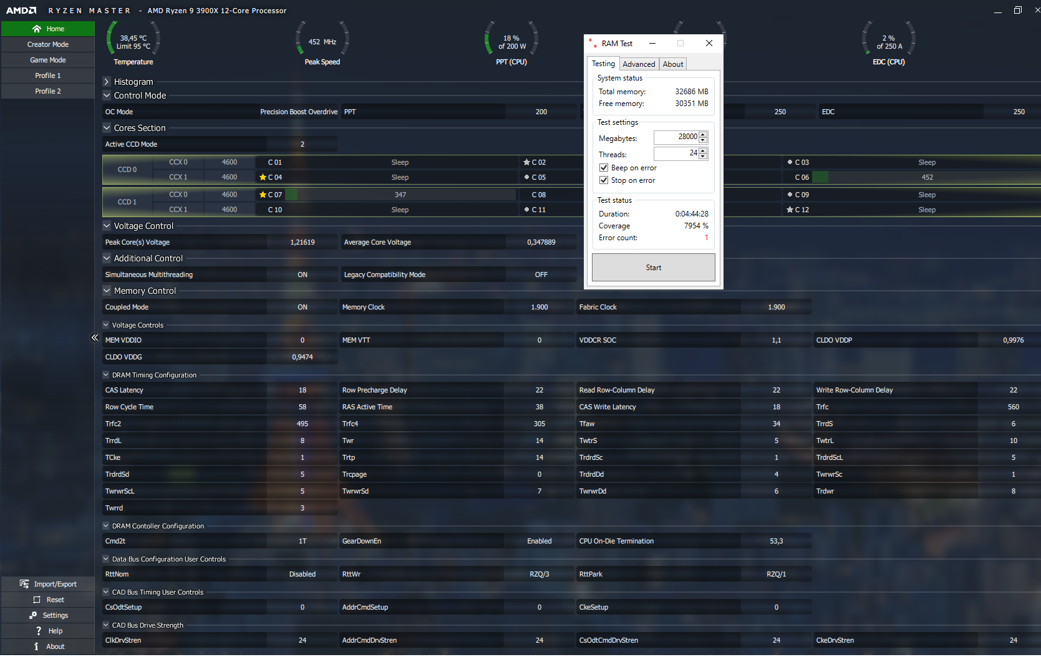
Task: Toggle Coupled Mode ON value
Action: point(303,307)
